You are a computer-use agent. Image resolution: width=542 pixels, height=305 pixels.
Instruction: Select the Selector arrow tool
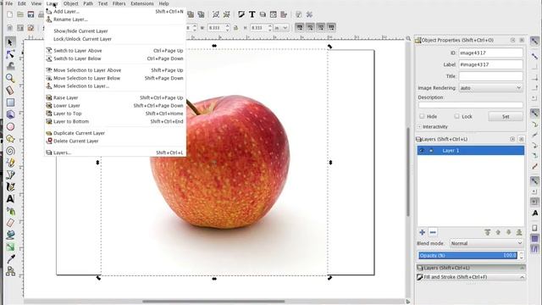coord(10,42)
